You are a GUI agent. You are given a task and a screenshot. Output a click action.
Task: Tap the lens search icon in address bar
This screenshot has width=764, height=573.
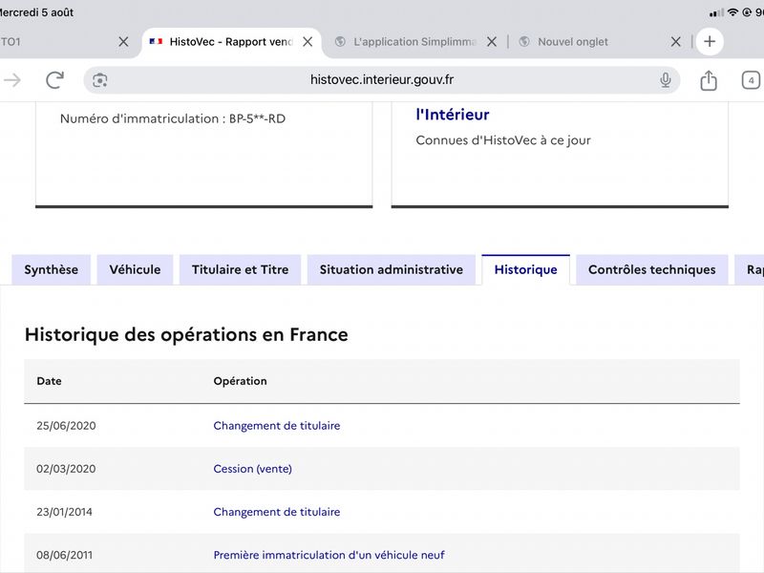click(x=100, y=80)
